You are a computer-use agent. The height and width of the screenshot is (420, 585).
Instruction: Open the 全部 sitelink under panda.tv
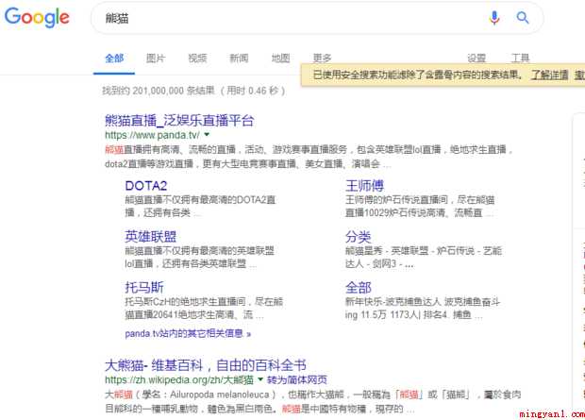359,288
